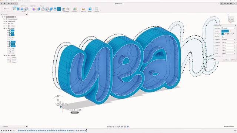Viewport: 237px width, 133px height.
Task: Choose Rotate move type in dialog
Action: click(228, 34)
